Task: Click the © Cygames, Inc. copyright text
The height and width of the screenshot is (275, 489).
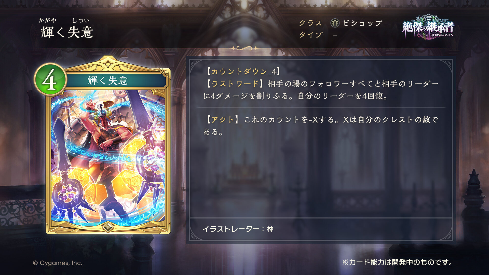Action: [x=58, y=263]
